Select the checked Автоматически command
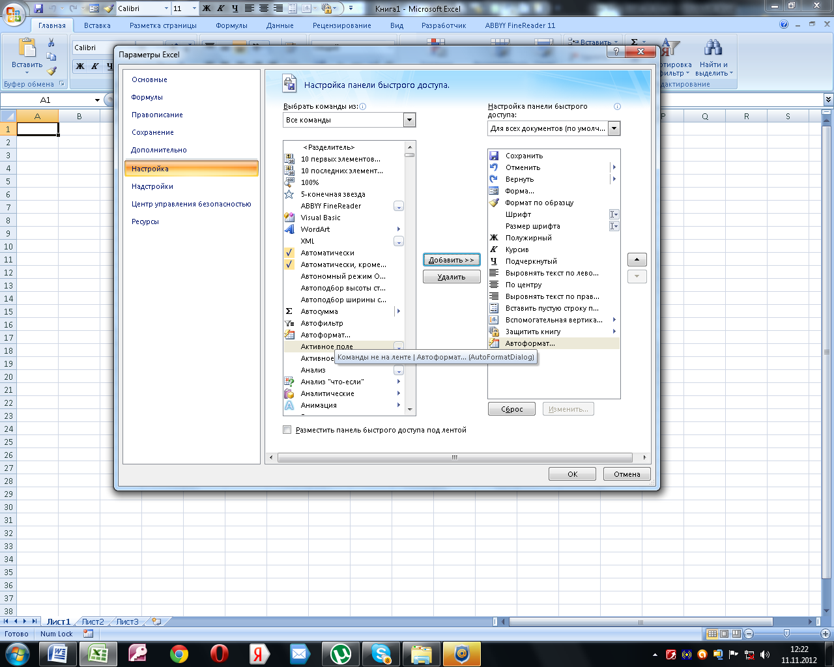 (344, 253)
